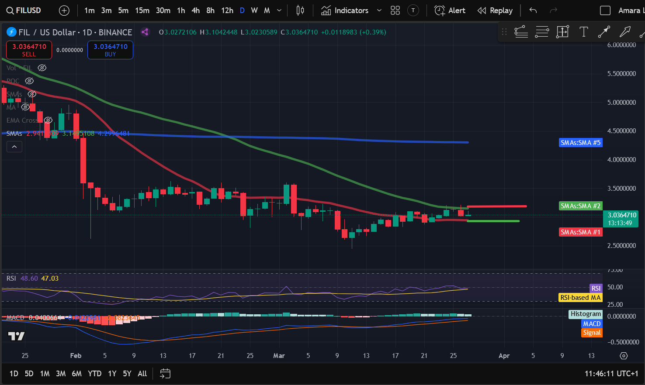Expand the timeframe list chevron
Screen dimensions: 645x385
(x=279, y=10)
